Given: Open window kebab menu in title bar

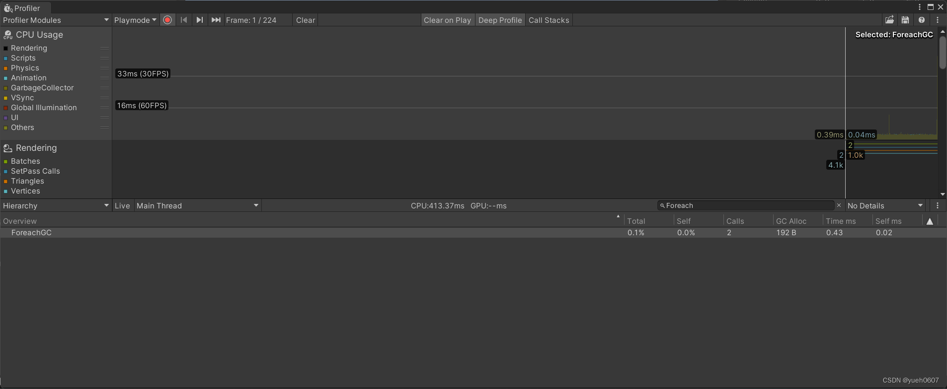Looking at the screenshot, I should [920, 7].
